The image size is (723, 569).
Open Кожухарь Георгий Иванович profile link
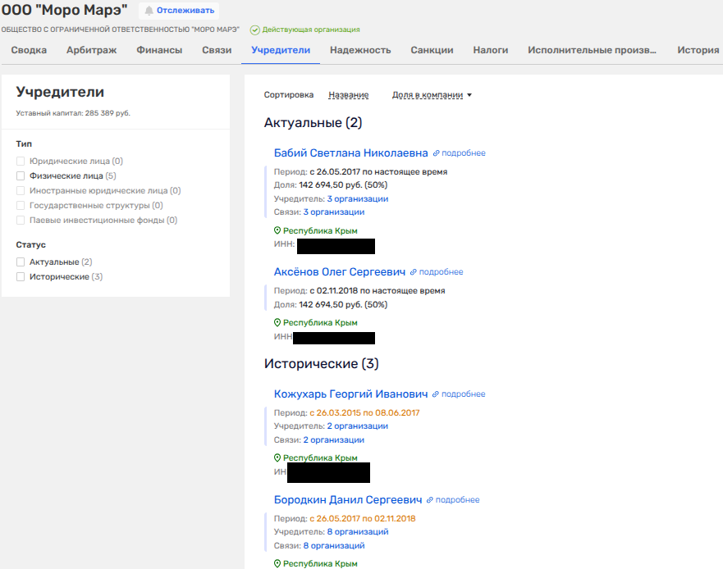350,394
